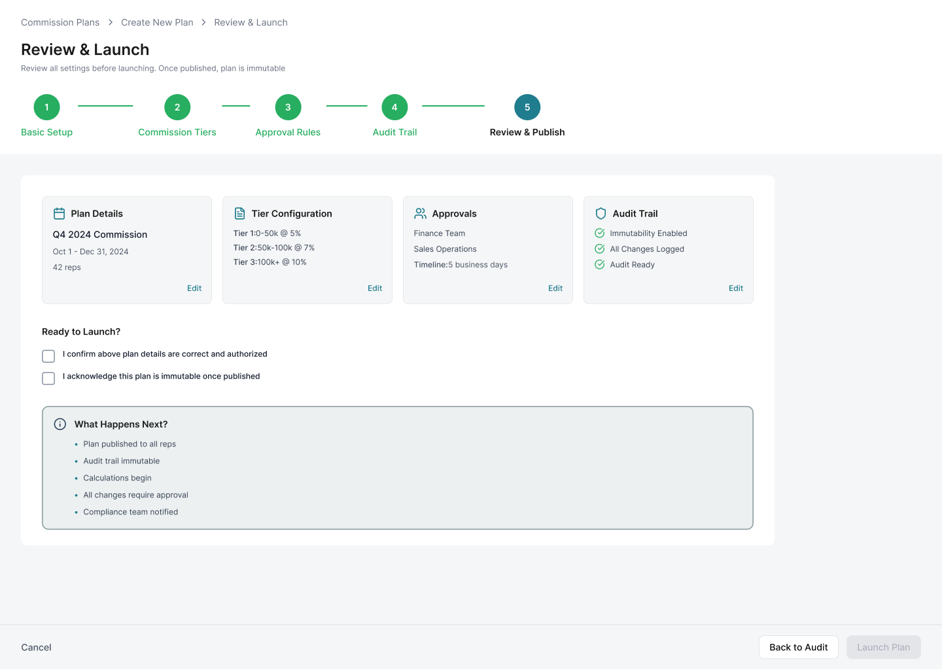Image resolution: width=942 pixels, height=670 pixels.
Task: Click the info icon beside What Happens Next
Action: pyautogui.click(x=60, y=424)
